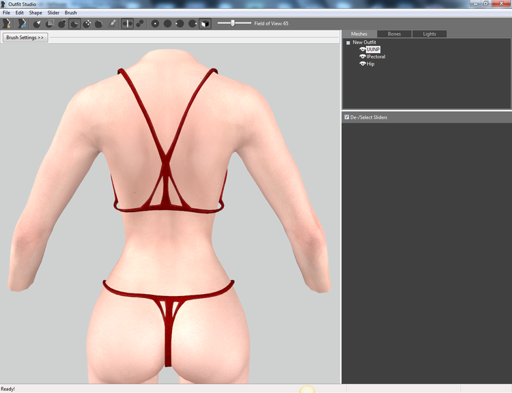The height and width of the screenshot is (393, 512).
Task: Switch to back view
Action: (167, 23)
